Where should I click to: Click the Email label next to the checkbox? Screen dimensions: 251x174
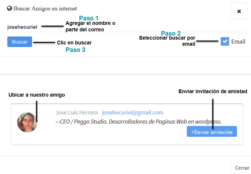[x=238, y=41]
